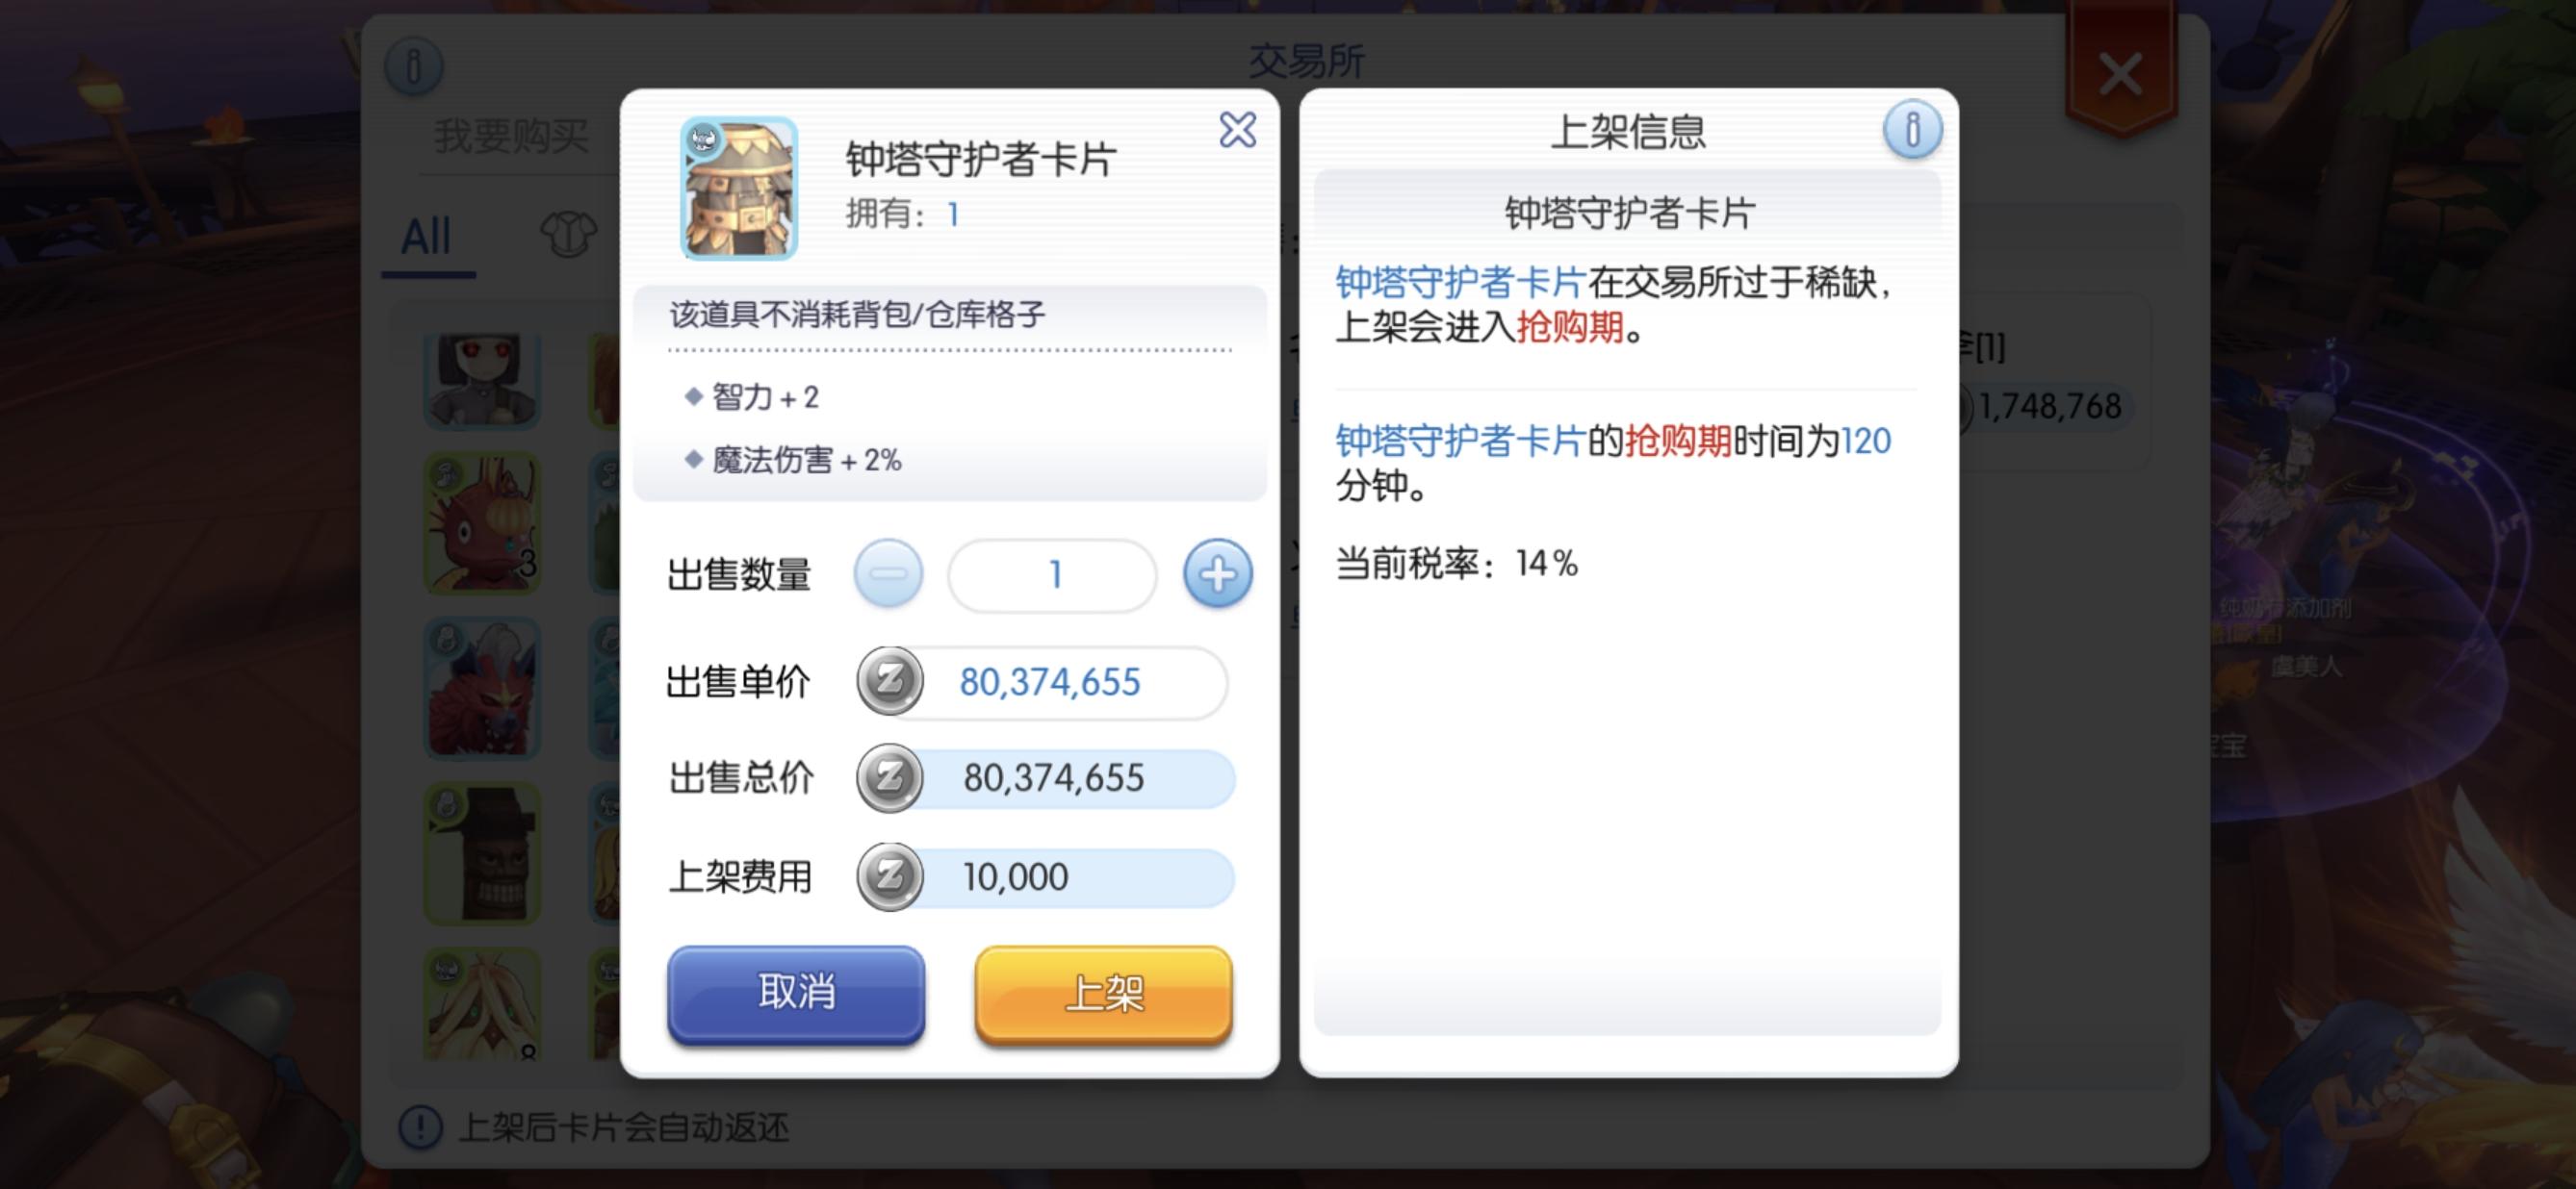This screenshot has width=2576, height=1189.
Task: Click the 上架 listing button
Action: click(1103, 993)
